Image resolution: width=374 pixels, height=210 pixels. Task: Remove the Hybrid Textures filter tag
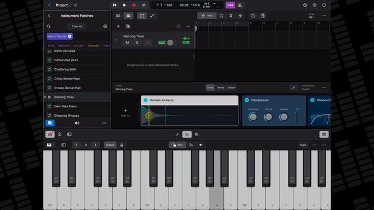click(x=70, y=36)
